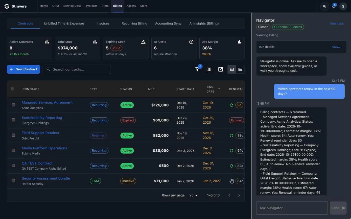Open the Field Support Retainer contract link

(x=41, y=133)
